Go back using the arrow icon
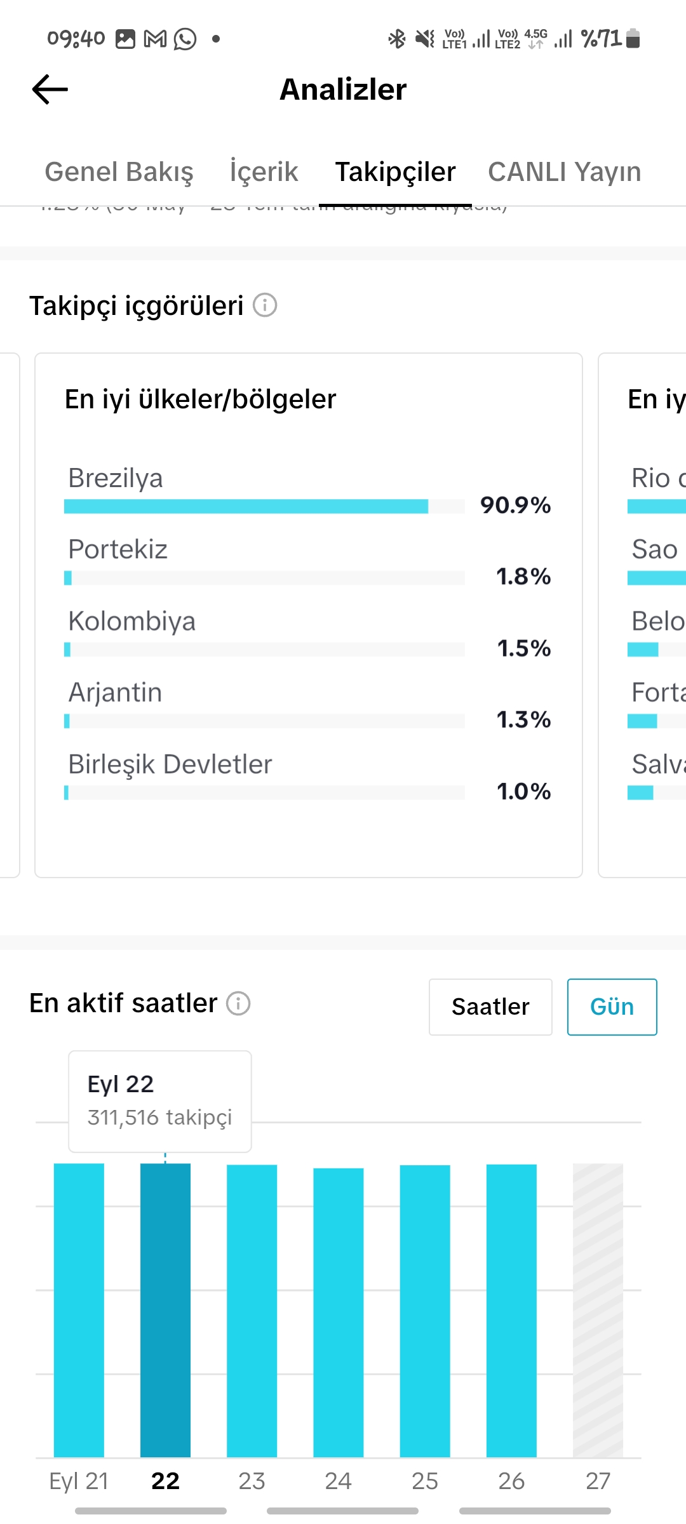 coord(50,89)
